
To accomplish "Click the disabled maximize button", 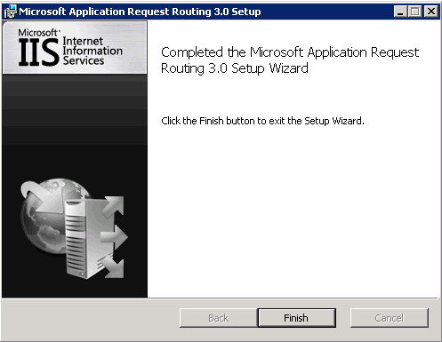I will point(415,12).
